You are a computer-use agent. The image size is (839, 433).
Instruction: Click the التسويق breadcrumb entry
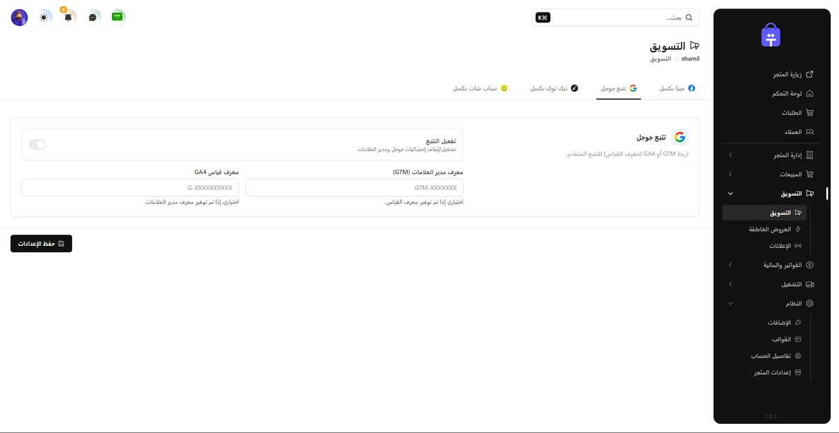(660, 59)
